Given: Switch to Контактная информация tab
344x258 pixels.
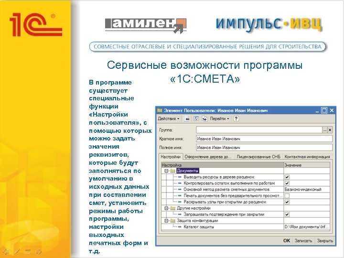Looking at the screenshot, I should coord(307,157).
